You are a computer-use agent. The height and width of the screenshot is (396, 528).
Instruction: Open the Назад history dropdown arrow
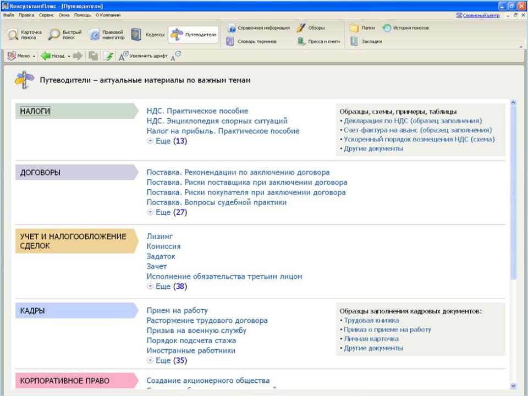(69, 56)
